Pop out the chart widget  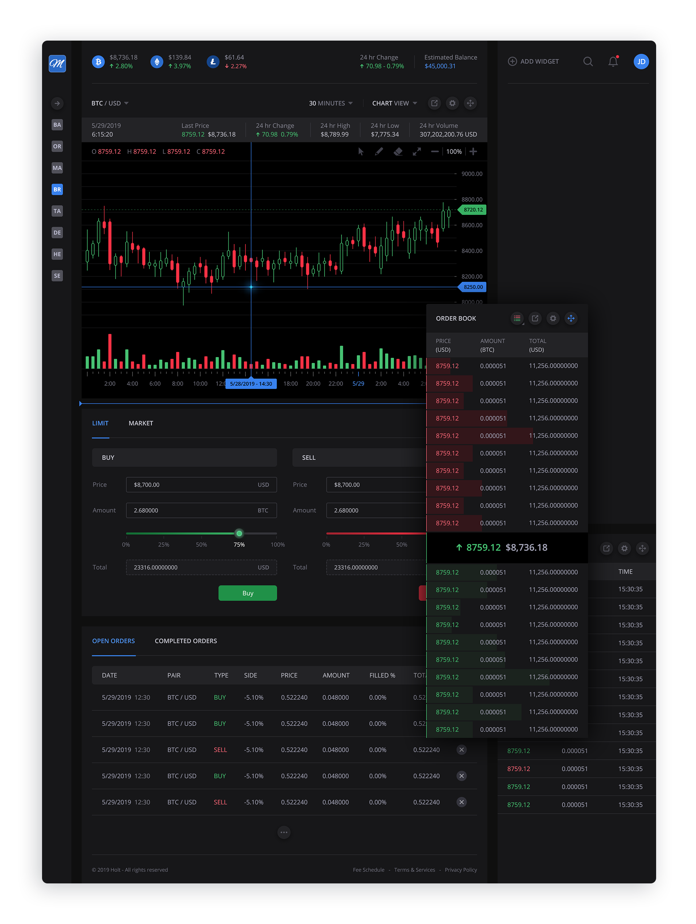click(435, 103)
